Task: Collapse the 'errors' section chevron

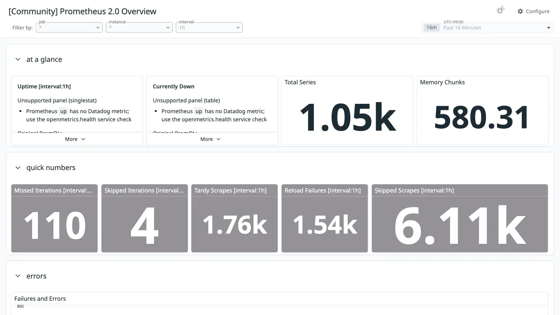Action: pos(18,276)
